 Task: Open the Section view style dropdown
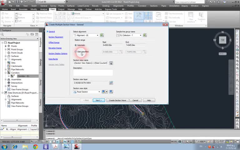[x=99, y=92]
